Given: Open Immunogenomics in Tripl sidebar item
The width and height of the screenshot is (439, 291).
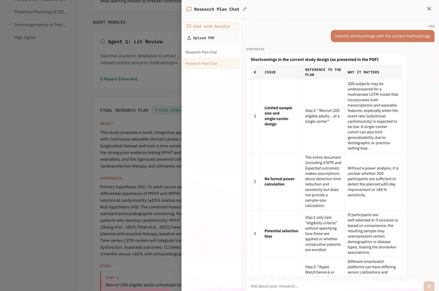Looking at the screenshot, I should tap(40, 25).
